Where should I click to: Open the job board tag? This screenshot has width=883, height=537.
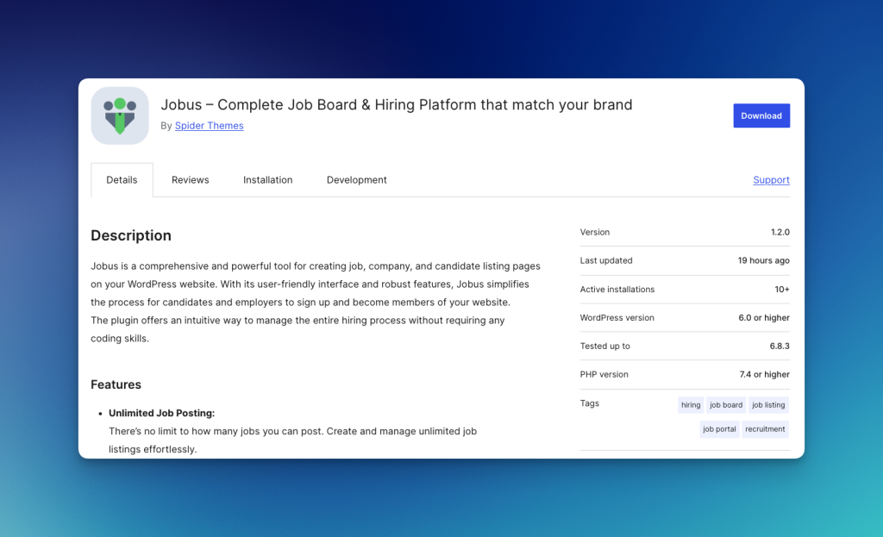(726, 405)
